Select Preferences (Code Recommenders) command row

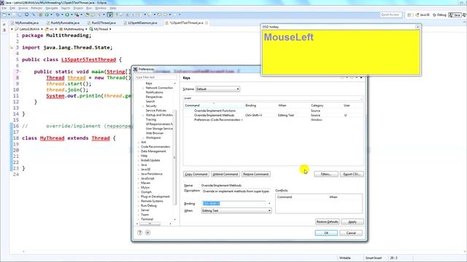point(273,119)
